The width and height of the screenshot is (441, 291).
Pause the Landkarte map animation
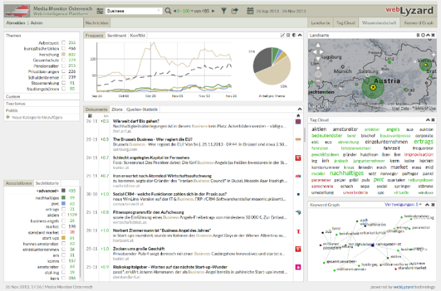(x=418, y=35)
